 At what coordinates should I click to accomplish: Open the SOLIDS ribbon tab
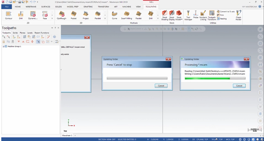tap(58, 7)
